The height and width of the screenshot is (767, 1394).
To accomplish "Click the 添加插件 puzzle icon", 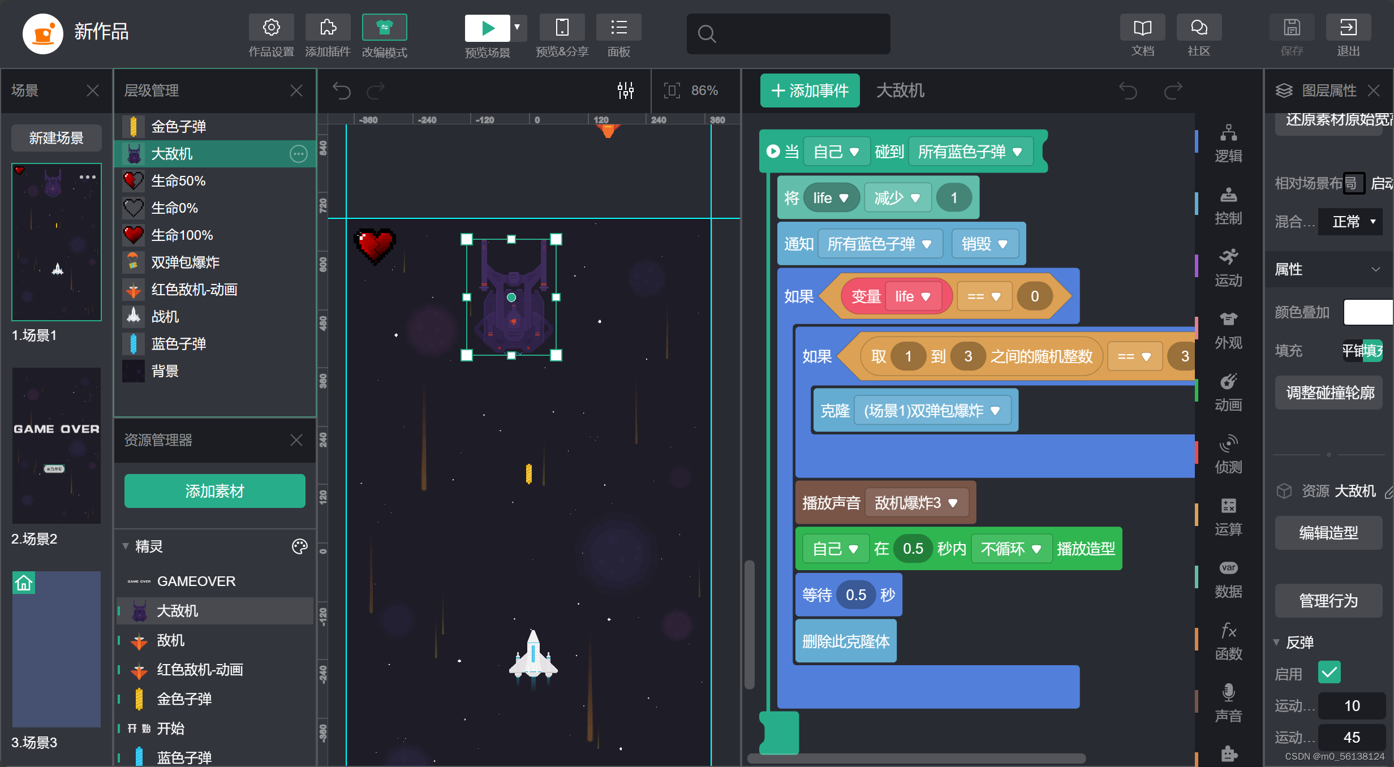I will coord(328,28).
